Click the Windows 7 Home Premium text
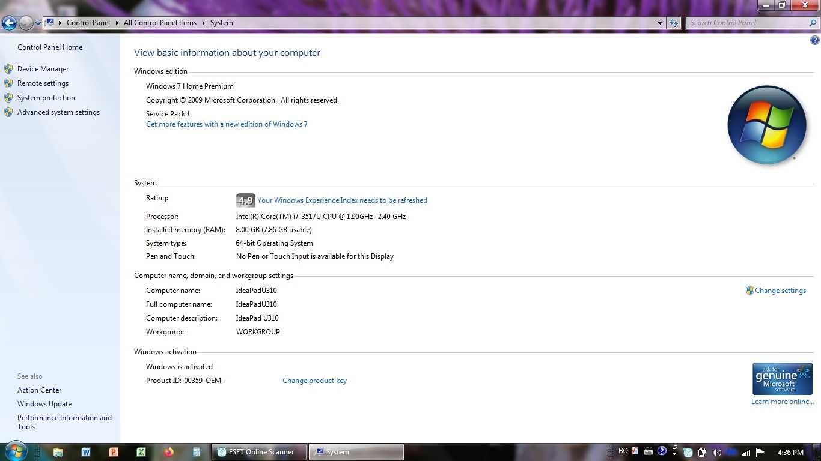 (x=190, y=86)
